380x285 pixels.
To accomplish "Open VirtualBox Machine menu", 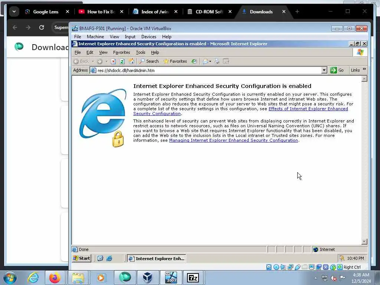I will point(95,37).
